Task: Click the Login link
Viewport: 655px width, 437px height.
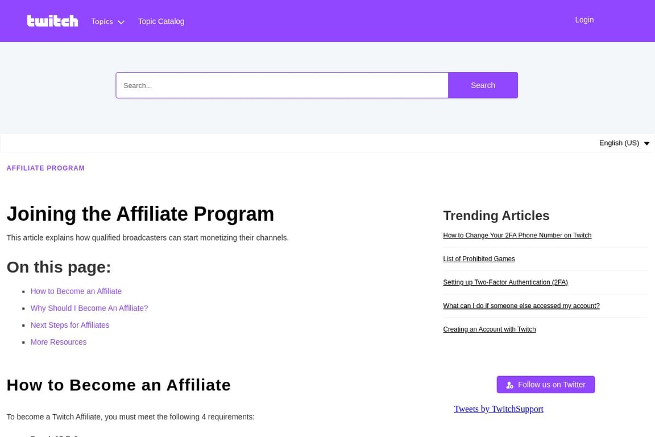Action: pyautogui.click(x=584, y=20)
